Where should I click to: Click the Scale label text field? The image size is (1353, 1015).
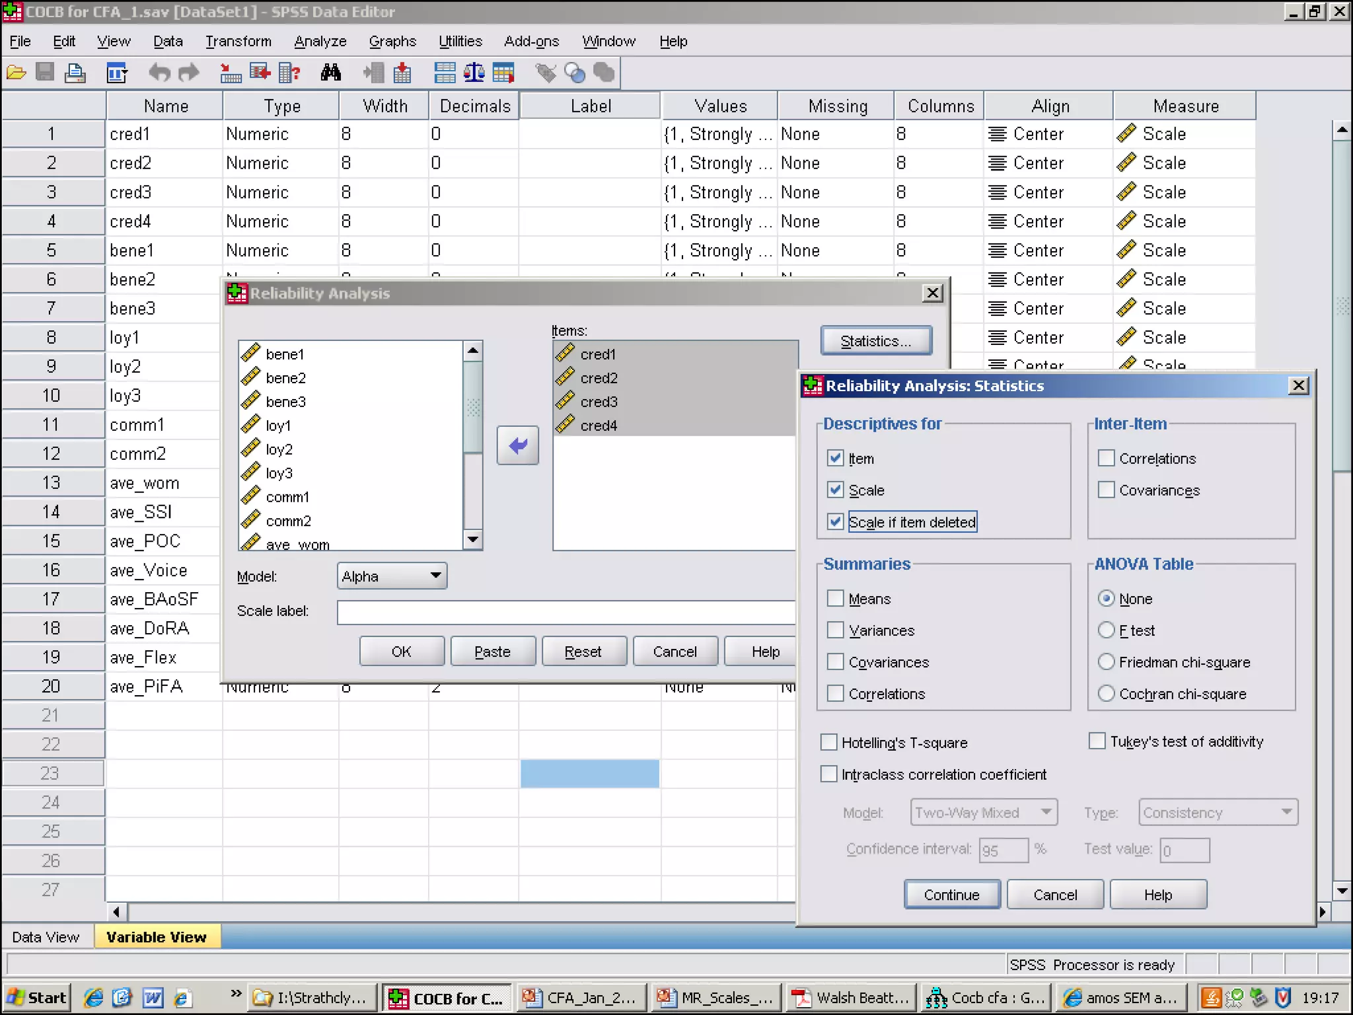[566, 612]
